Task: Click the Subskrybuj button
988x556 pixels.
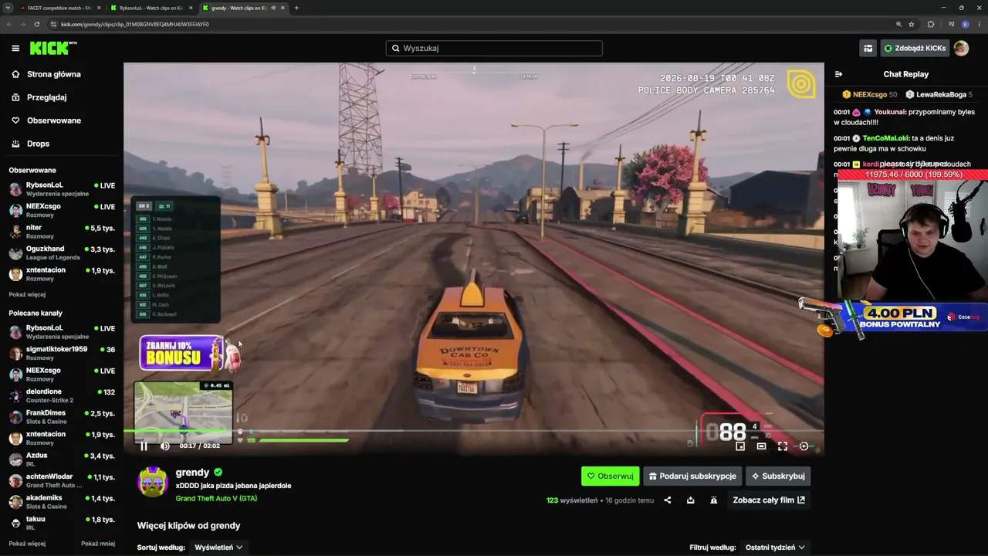Action: pyautogui.click(x=778, y=476)
